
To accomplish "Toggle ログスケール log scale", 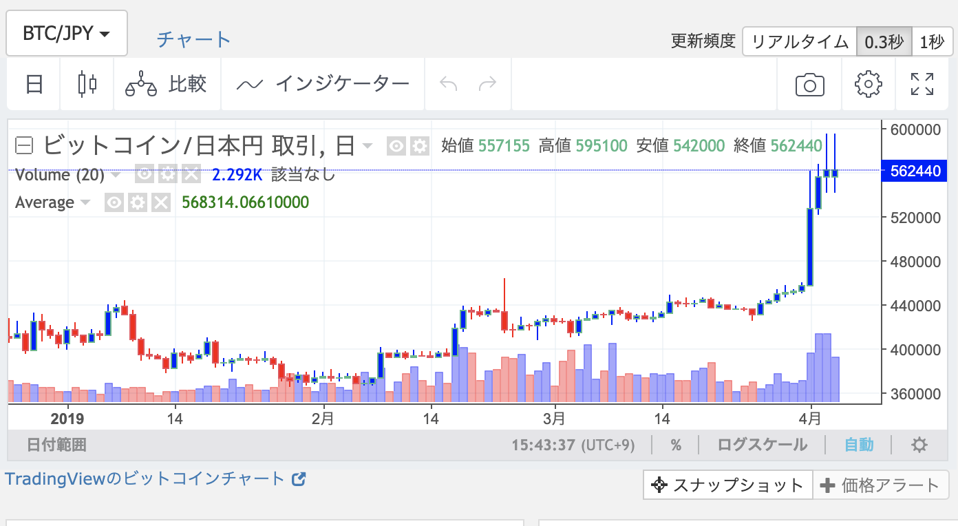I will (x=762, y=445).
